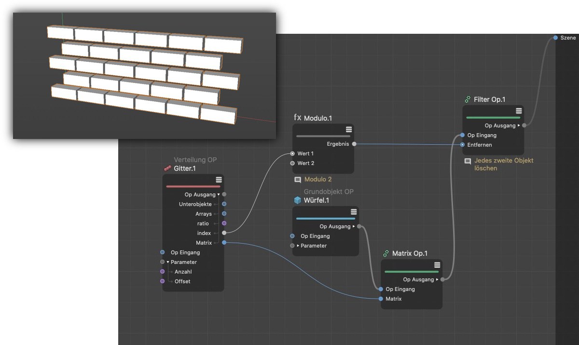Expand the Parameter group in Würfel.1
The height and width of the screenshot is (345, 579).
pos(298,246)
